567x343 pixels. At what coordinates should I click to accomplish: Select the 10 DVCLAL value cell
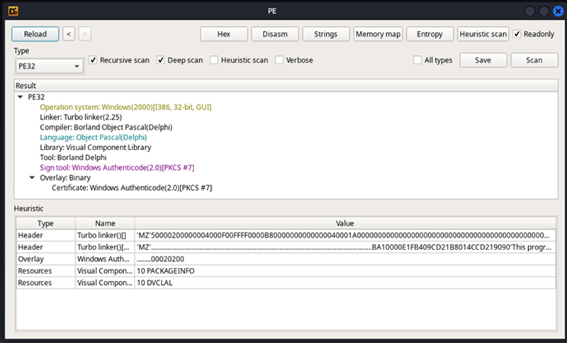point(345,283)
